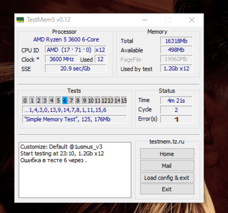Click Load config & exit button
Viewport: 228px width, 213px height.
point(167,178)
